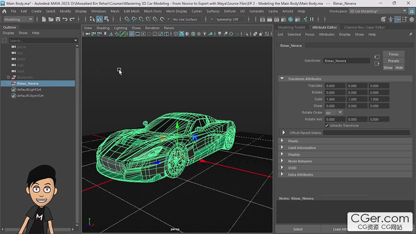Switch to the Modeling Toolkit tab
416x234 pixels.
(x=291, y=27)
